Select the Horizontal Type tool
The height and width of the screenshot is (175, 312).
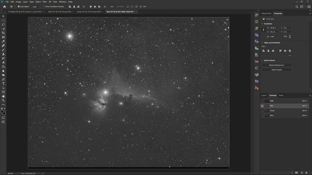(3, 84)
